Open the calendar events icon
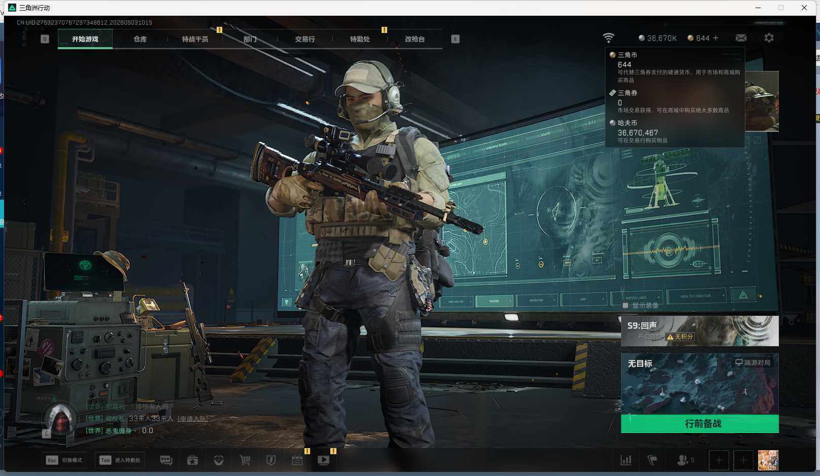Viewport: 820px width, 476px height. pyautogui.click(x=297, y=460)
